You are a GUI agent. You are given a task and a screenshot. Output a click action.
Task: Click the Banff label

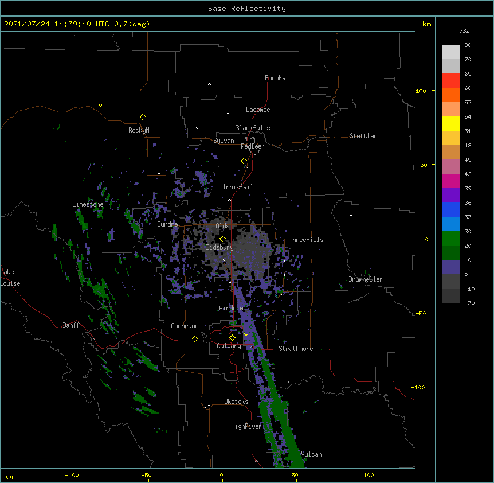pos(71,325)
